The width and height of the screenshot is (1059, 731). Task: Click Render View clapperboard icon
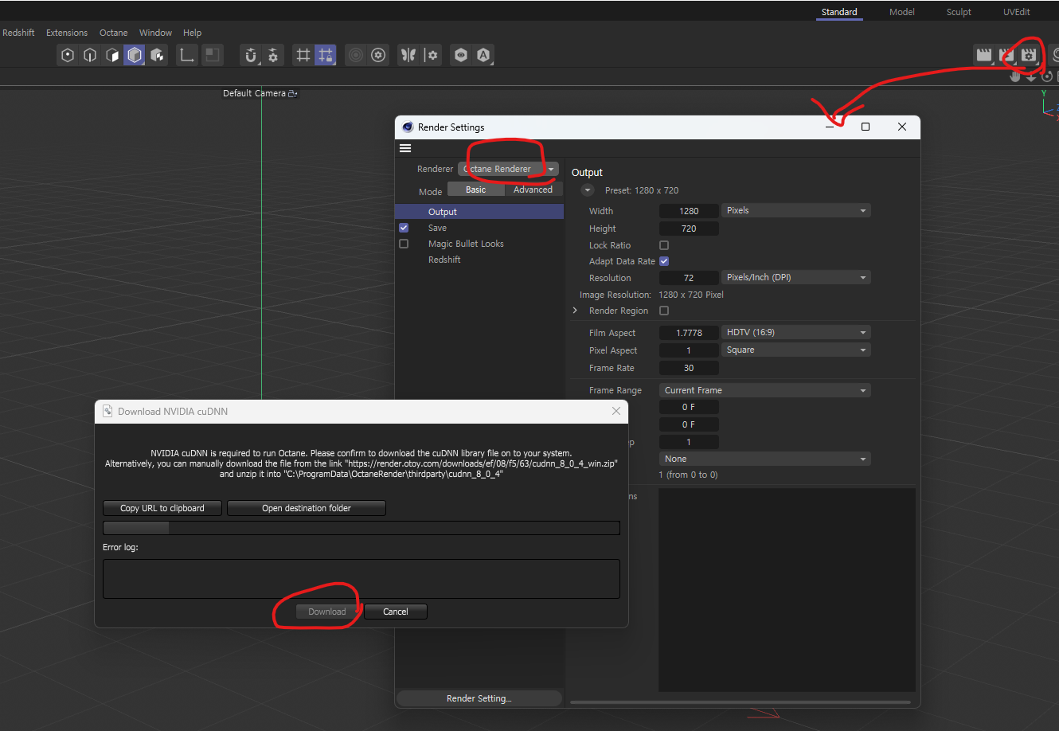pyautogui.click(x=984, y=55)
